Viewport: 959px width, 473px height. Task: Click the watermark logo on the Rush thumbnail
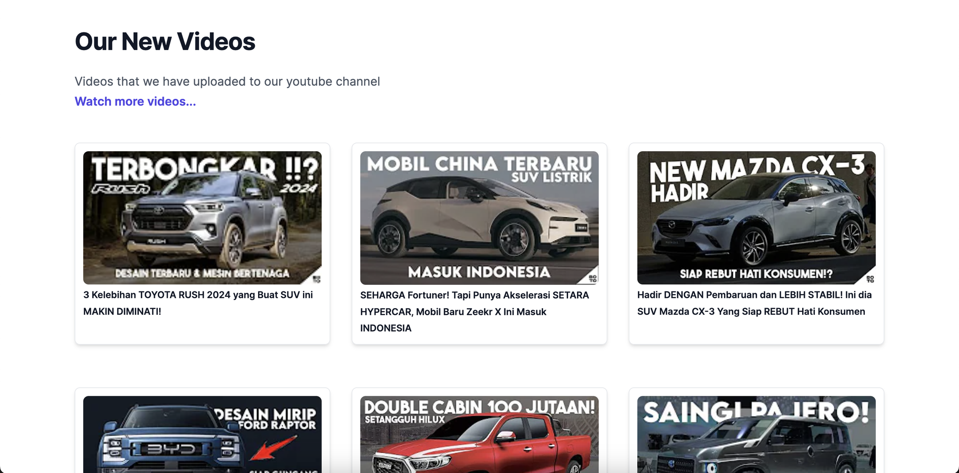click(317, 279)
